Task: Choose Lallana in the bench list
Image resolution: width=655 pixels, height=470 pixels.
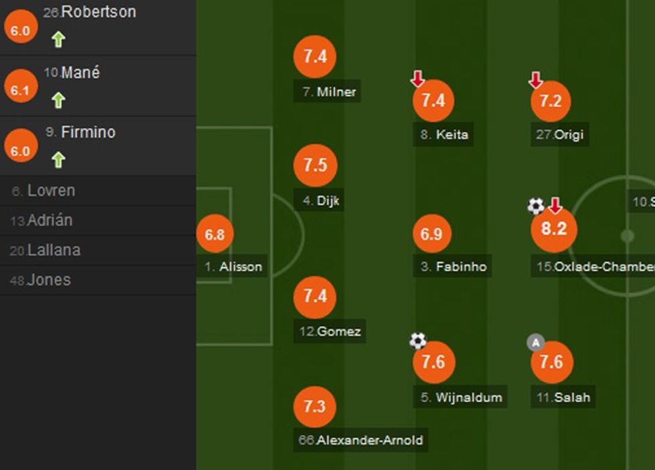Action: coord(53,250)
